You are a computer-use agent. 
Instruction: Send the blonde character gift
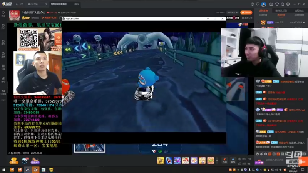pyautogui.click(x=202, y=160)
